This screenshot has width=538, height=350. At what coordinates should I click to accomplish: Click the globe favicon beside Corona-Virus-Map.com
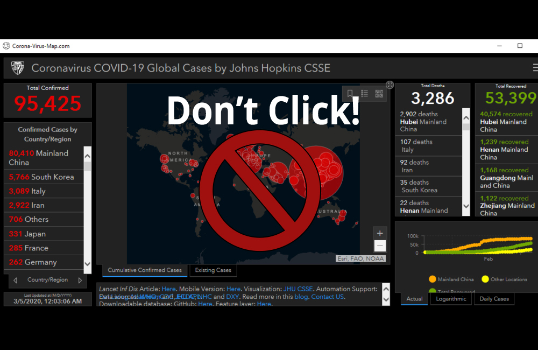point(6,46)
